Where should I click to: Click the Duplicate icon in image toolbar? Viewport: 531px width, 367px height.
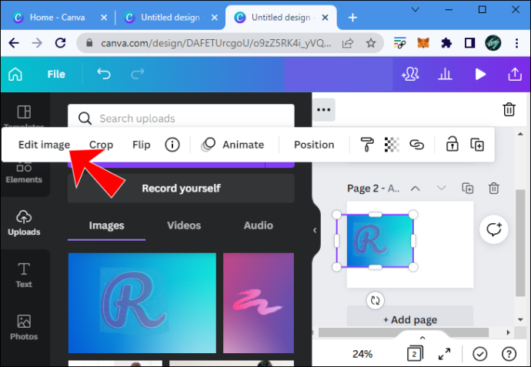coord(477,145)
